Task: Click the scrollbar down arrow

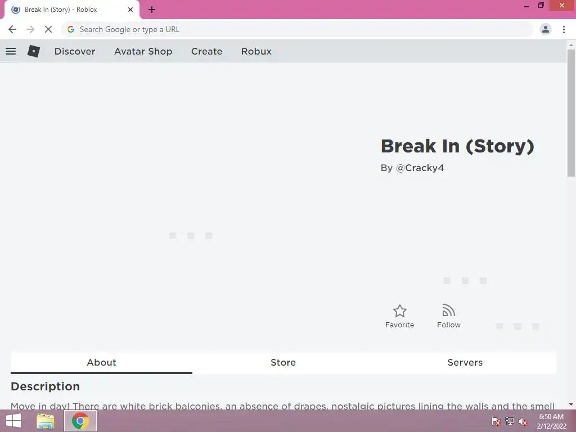Action: click(571, 404)
